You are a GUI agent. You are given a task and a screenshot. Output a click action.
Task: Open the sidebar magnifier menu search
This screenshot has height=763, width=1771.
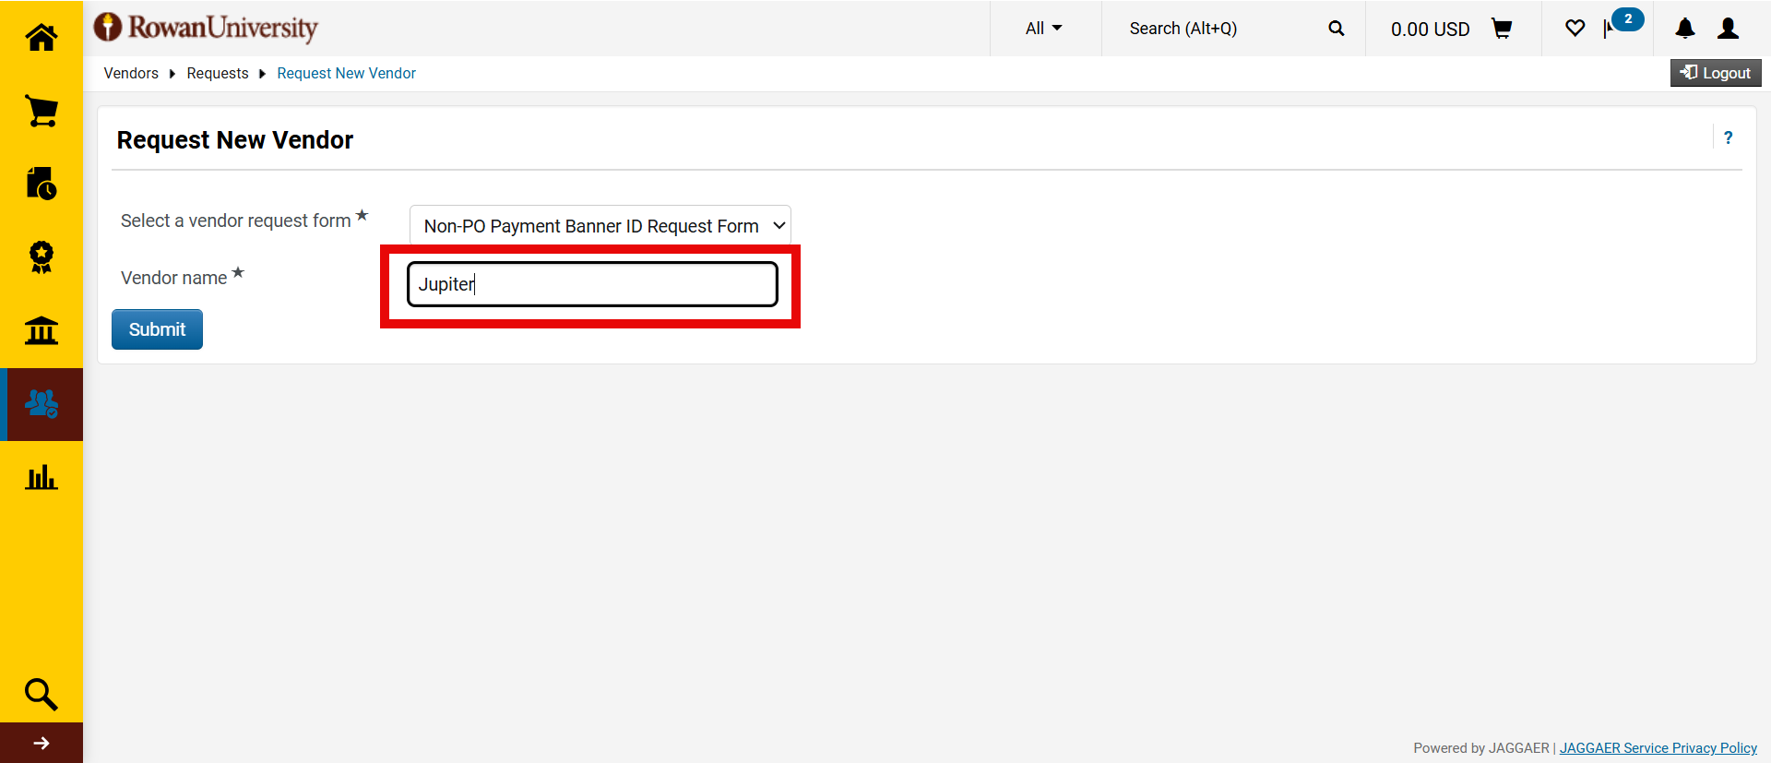tap(42, 694)
